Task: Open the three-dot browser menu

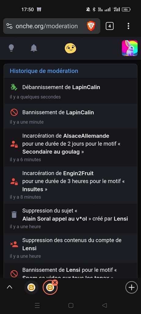Action: pos(128,26)
